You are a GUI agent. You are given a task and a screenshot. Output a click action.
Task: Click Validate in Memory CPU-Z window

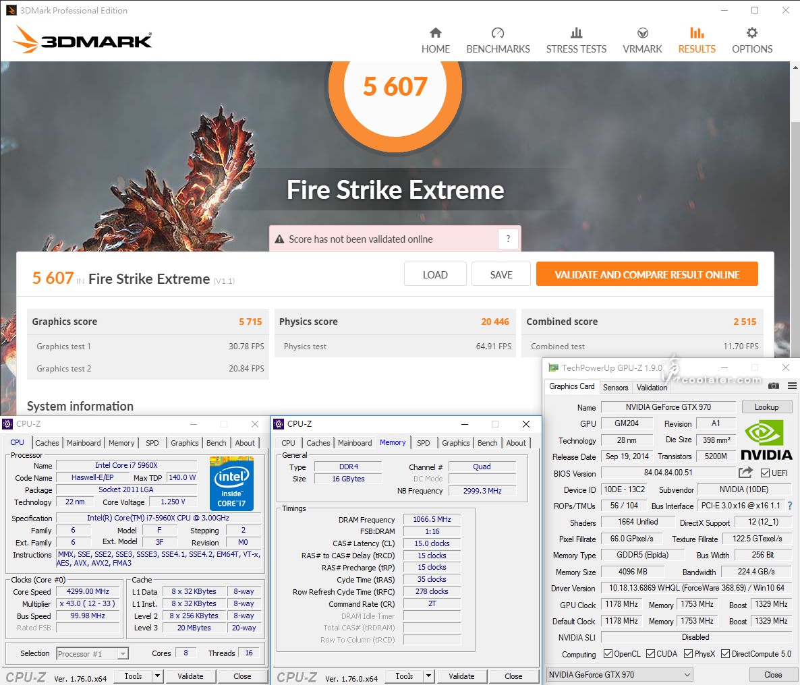click(x=461, y=676)
